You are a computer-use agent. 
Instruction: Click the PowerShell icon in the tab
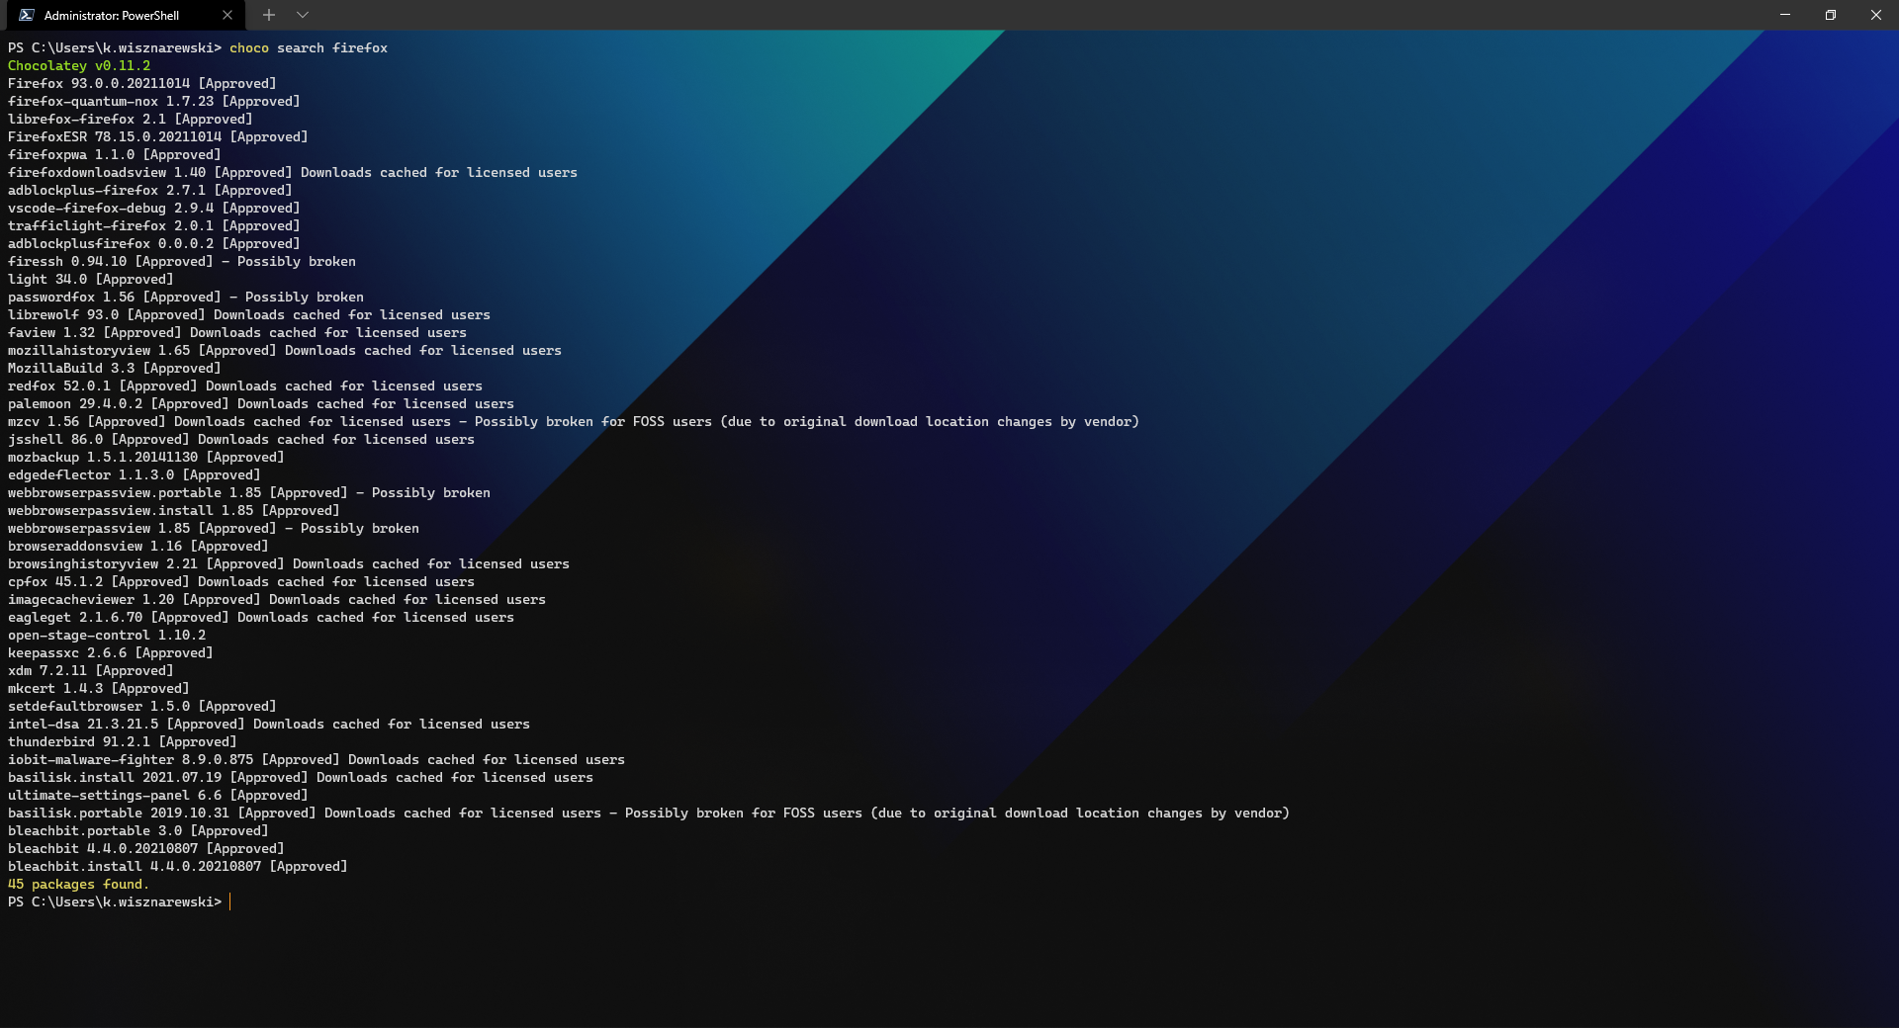click(x=27, y=15)
